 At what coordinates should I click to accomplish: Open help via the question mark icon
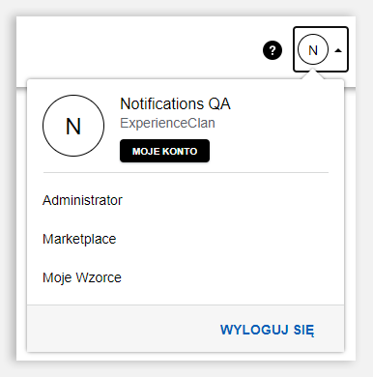tap(273, 50)
